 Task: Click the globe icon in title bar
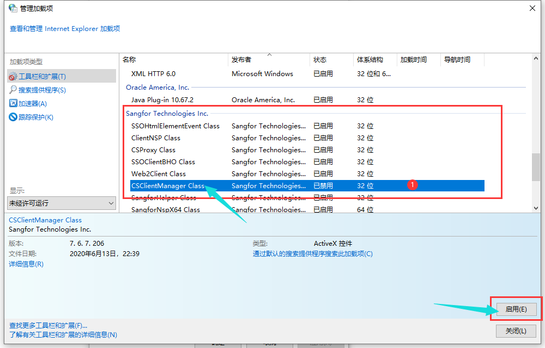(13, 8)
